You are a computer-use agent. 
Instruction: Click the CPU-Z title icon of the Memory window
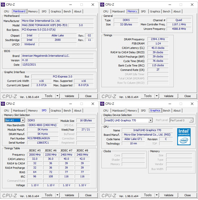[102, 5]
